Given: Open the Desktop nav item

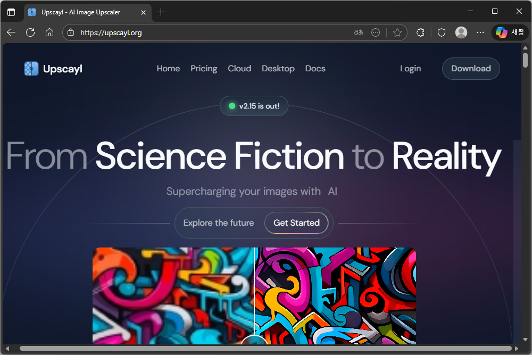Looking at the screenshot, I should [x=278, y=69].
